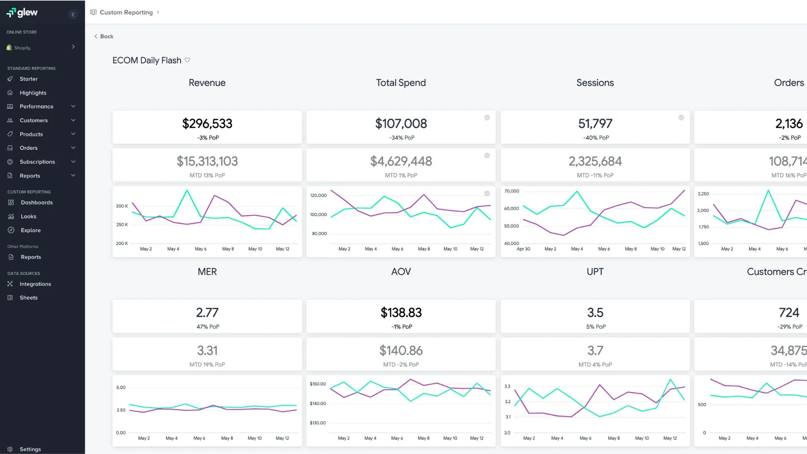
Task: Collapse the sidebar with the arrow button
Action: (73, 15)
